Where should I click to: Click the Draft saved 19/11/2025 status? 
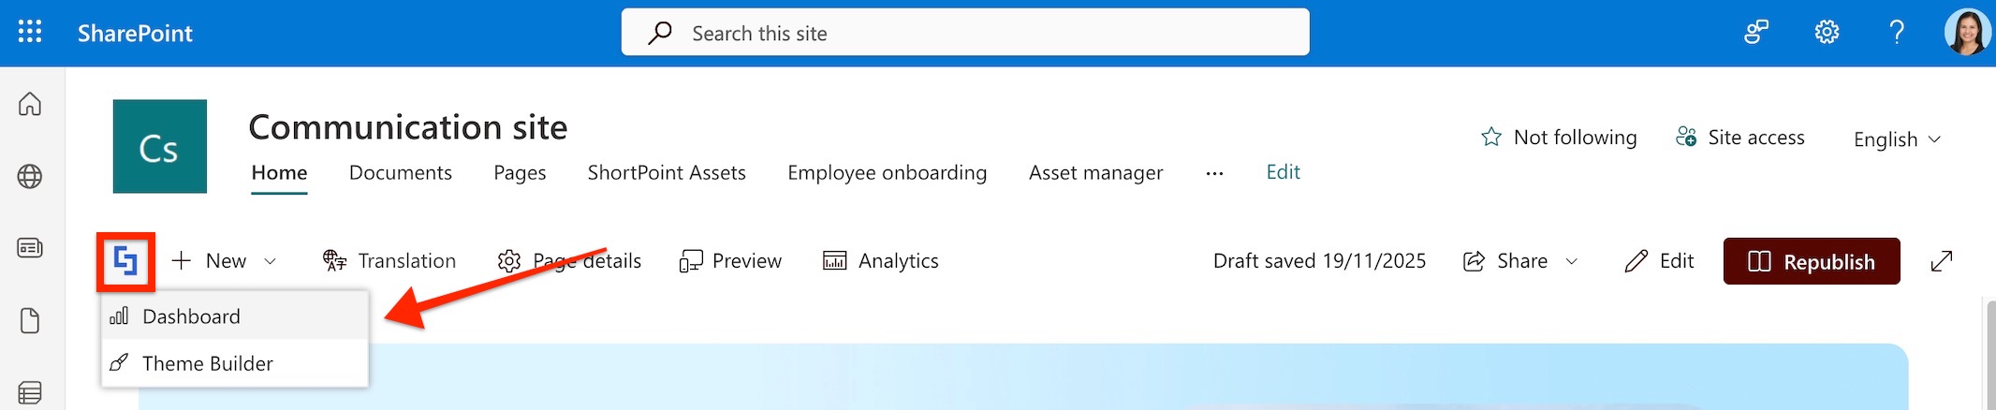pyautogui.click(x=1319, y=261)
